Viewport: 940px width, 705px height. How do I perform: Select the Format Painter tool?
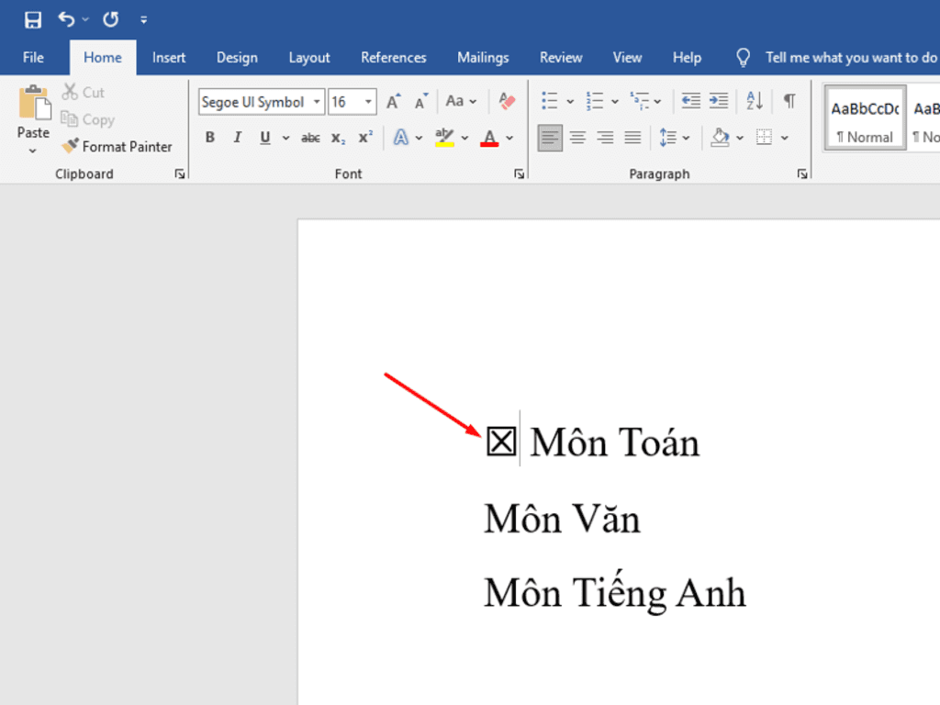pyautogui.click(x=117, y=146)
